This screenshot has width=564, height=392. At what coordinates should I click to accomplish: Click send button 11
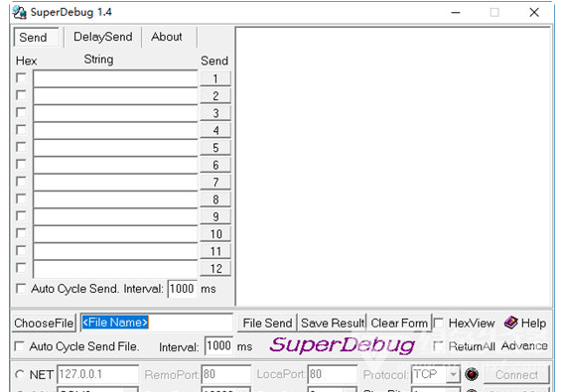[x=215, y=251]
